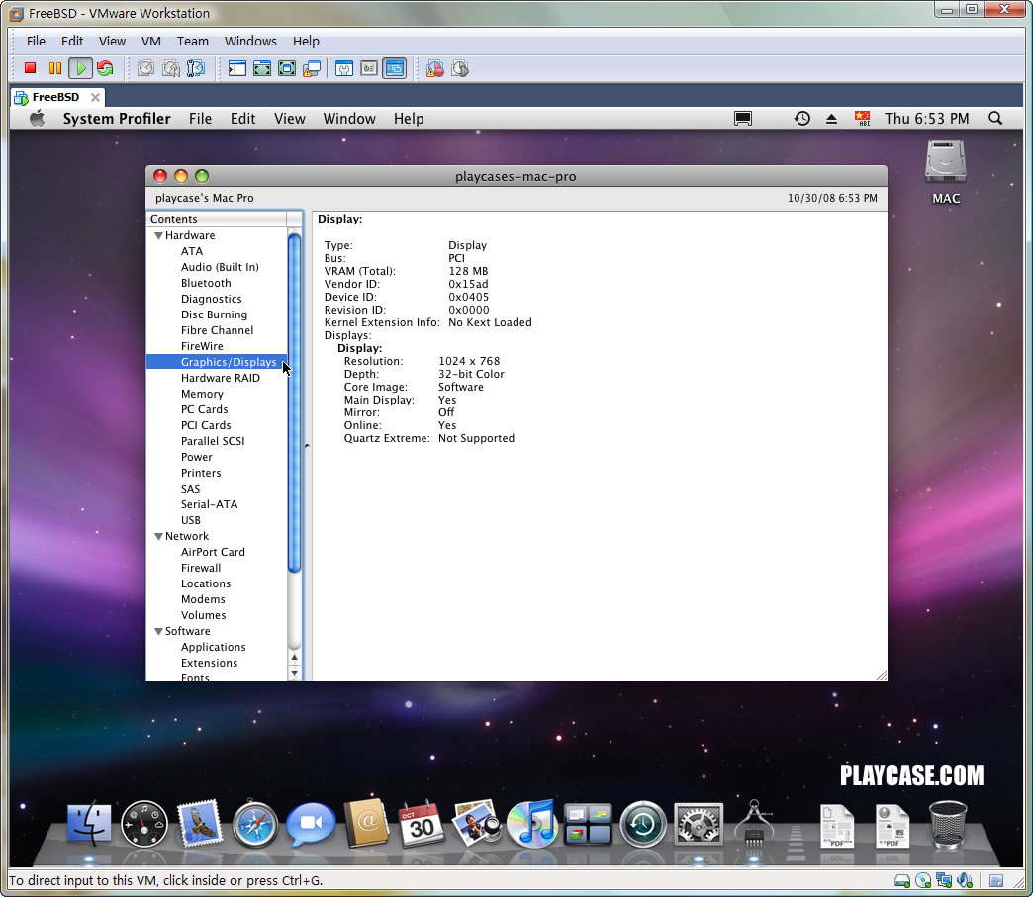Open iCal from the Dock
Screen dimensions: 1033x897
tap(422, 823)
